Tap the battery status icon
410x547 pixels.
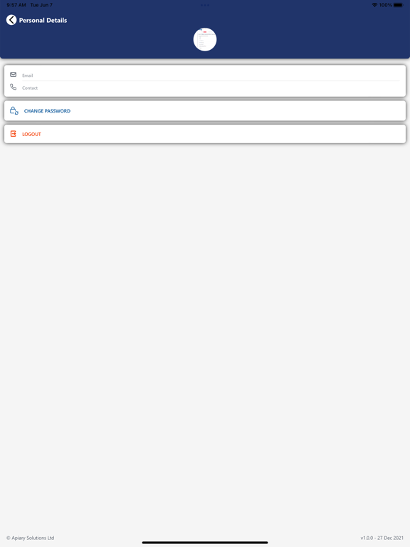398,5
